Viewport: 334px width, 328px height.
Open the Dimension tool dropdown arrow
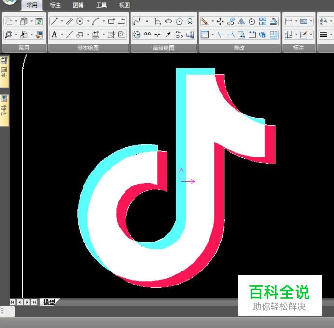(x=296, y=21)
